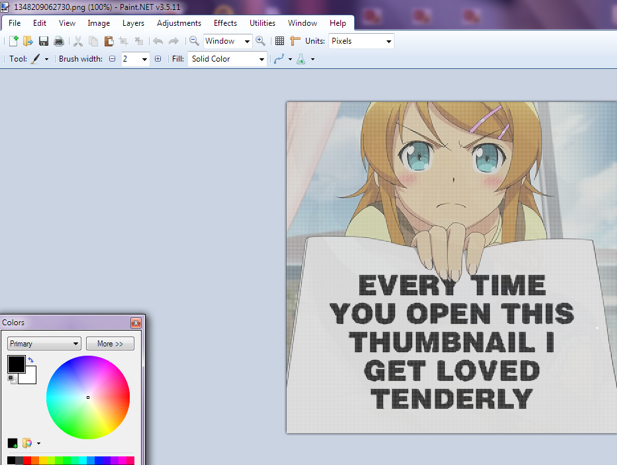Choose the magenta palette swatch
Image resolution: width=617 pixels, height=465 pixels.
pyautogui.click(x=122, y=460)
